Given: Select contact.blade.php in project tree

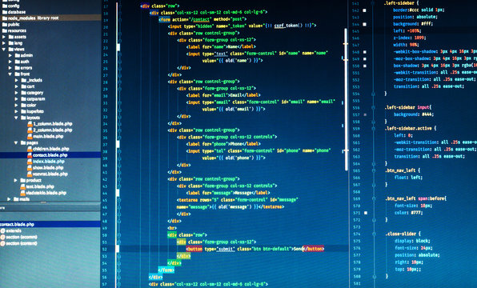Looking at the screenshot, I should (50, 155).
